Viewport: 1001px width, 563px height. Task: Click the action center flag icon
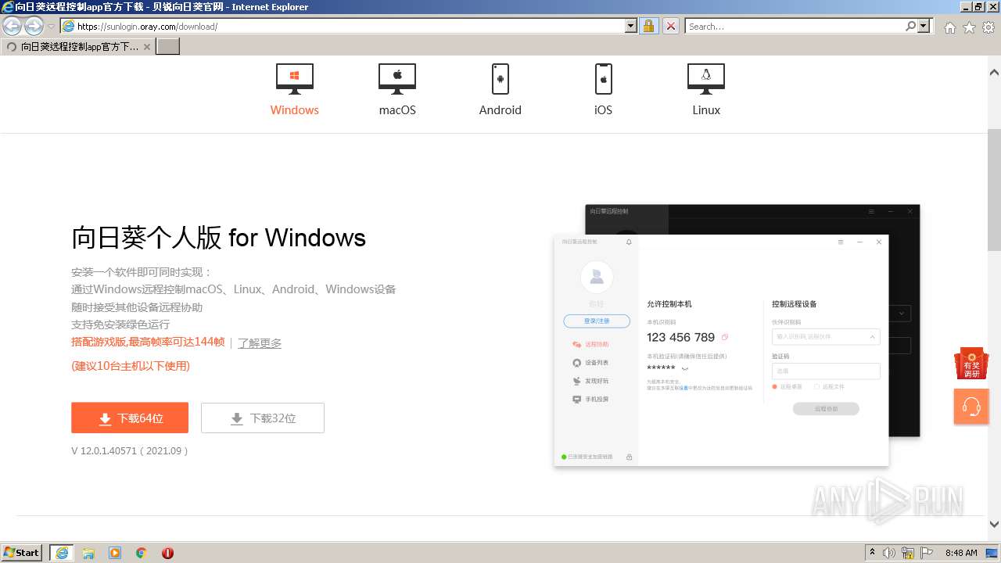click(x=927, y=553)
